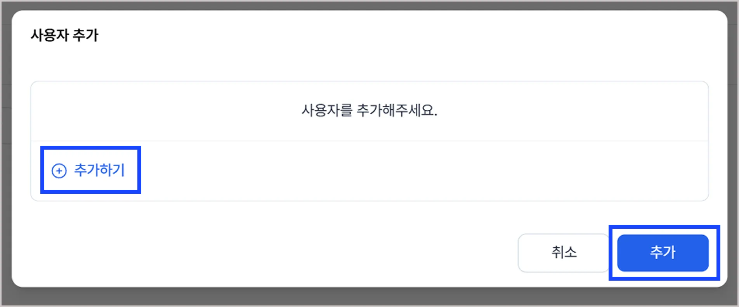Click the highlighted 추가 primary button
Viewport: 739px width, 307px height.
[663, 253]
